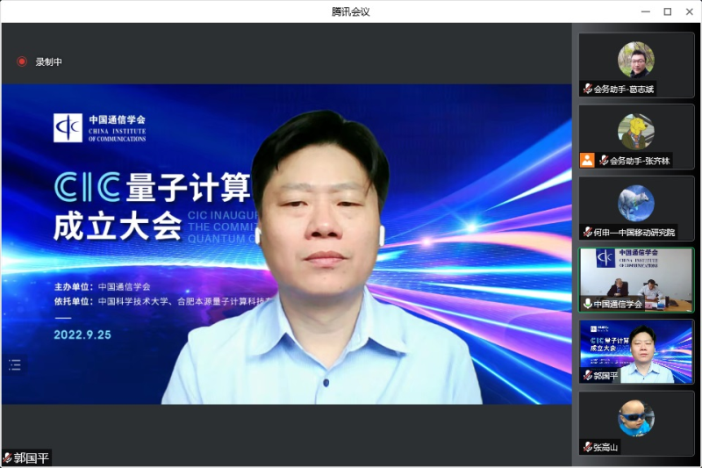
Task: Select 会务助手-慈志斌 profile avatar
Action: coord(635,60)
